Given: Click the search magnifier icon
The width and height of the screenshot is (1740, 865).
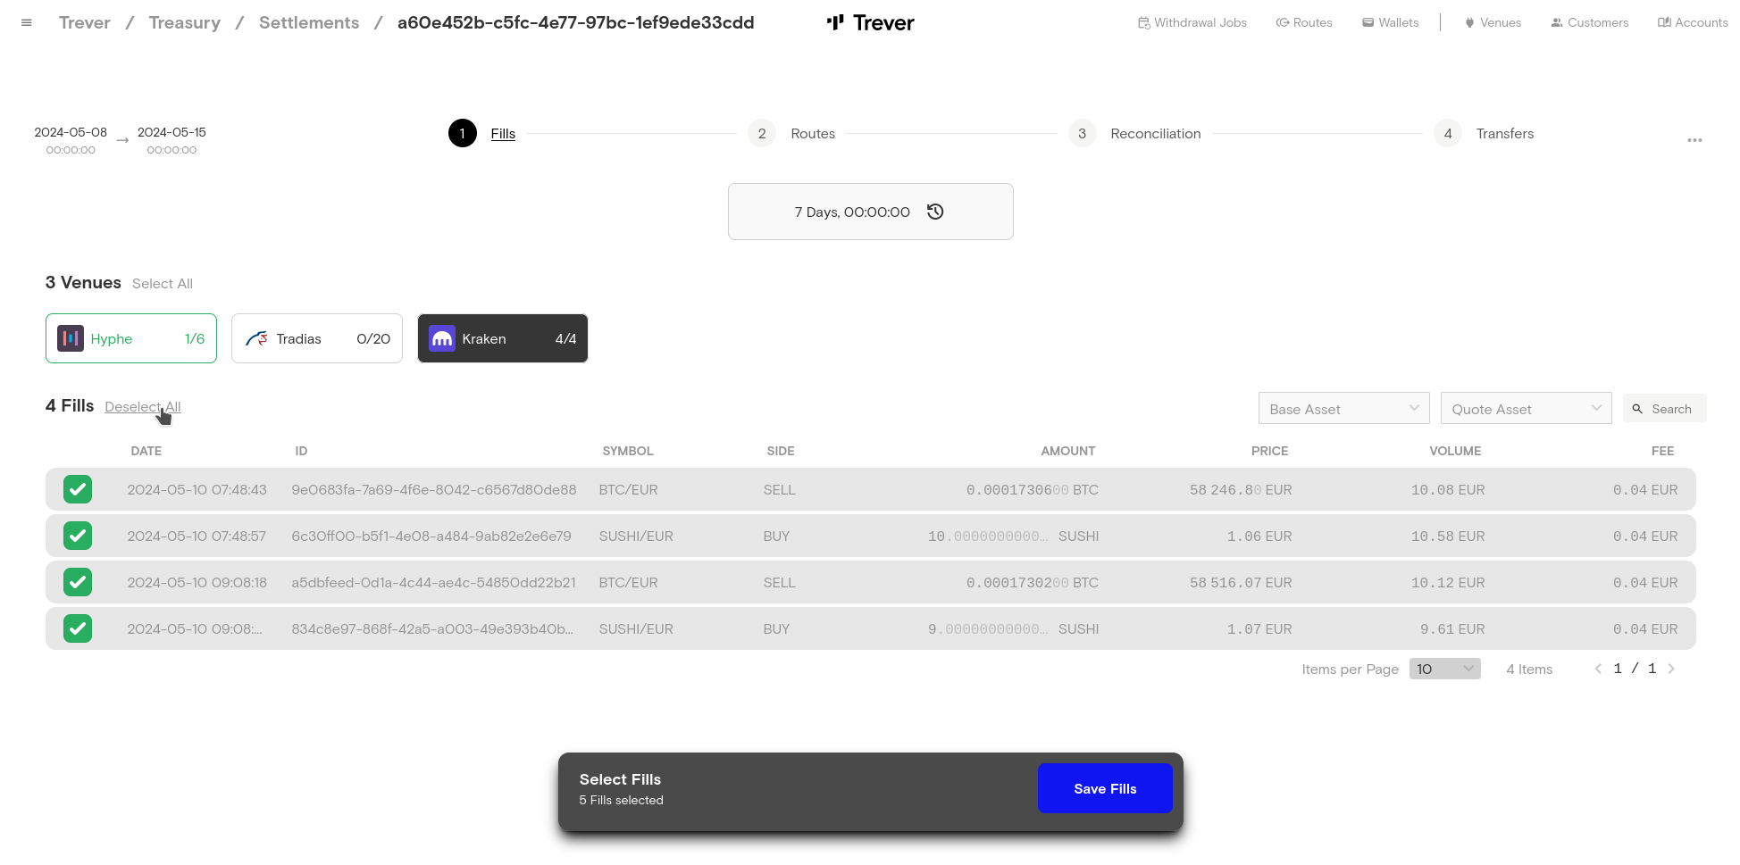Looking at the screenshot, I should coord(1637,409).
